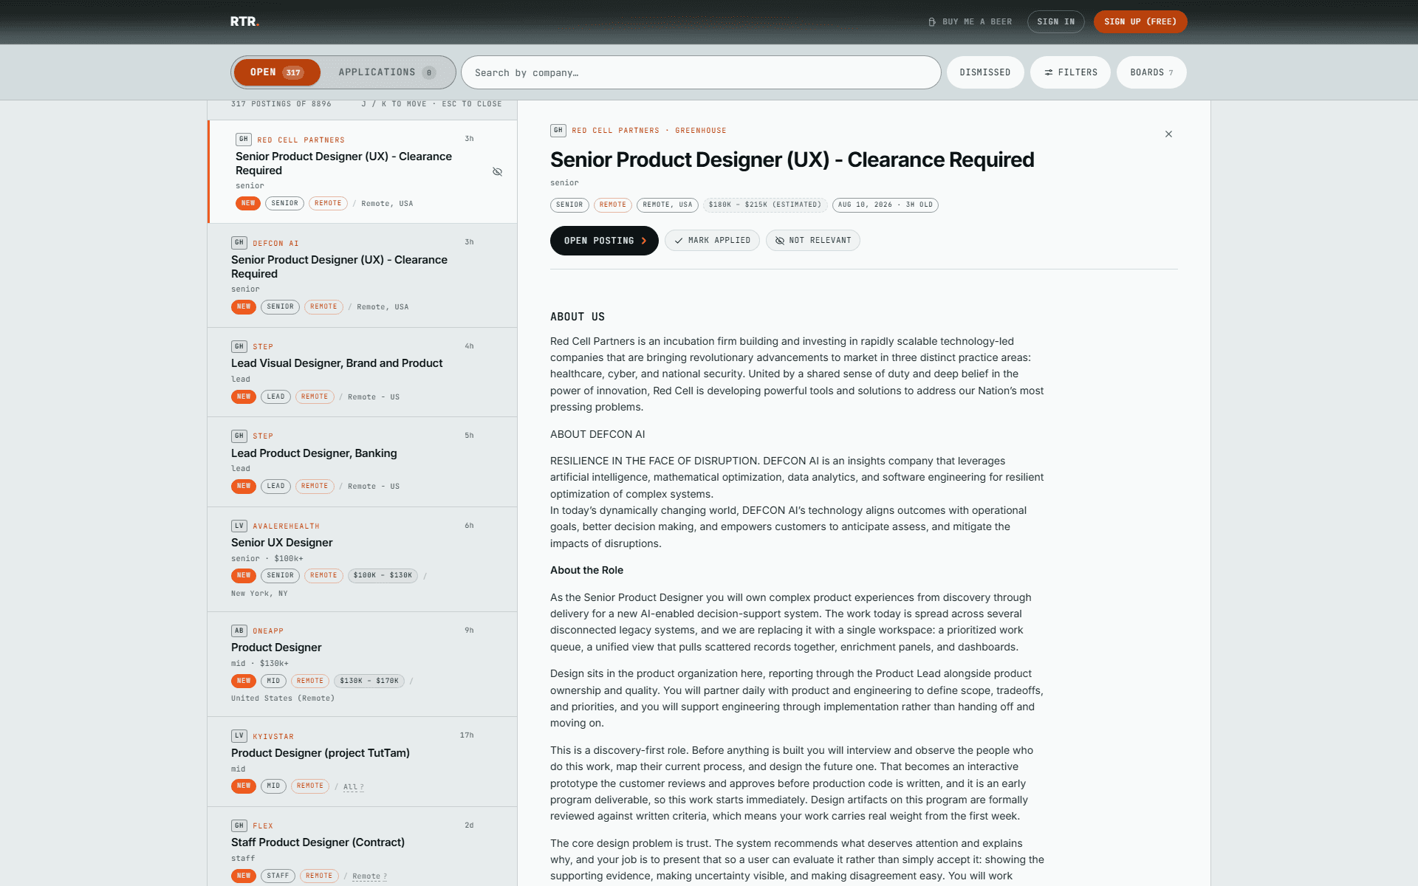Screen dimensions: 1418x886
Task: Click the arrow chevron in Open Posting
Action: pyautogui.click(x=644, y=241)
